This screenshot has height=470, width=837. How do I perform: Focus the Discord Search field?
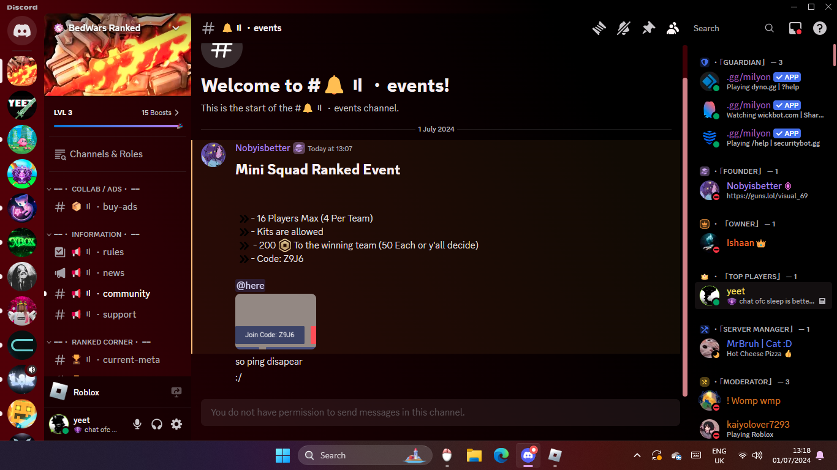tap(734, 28)
